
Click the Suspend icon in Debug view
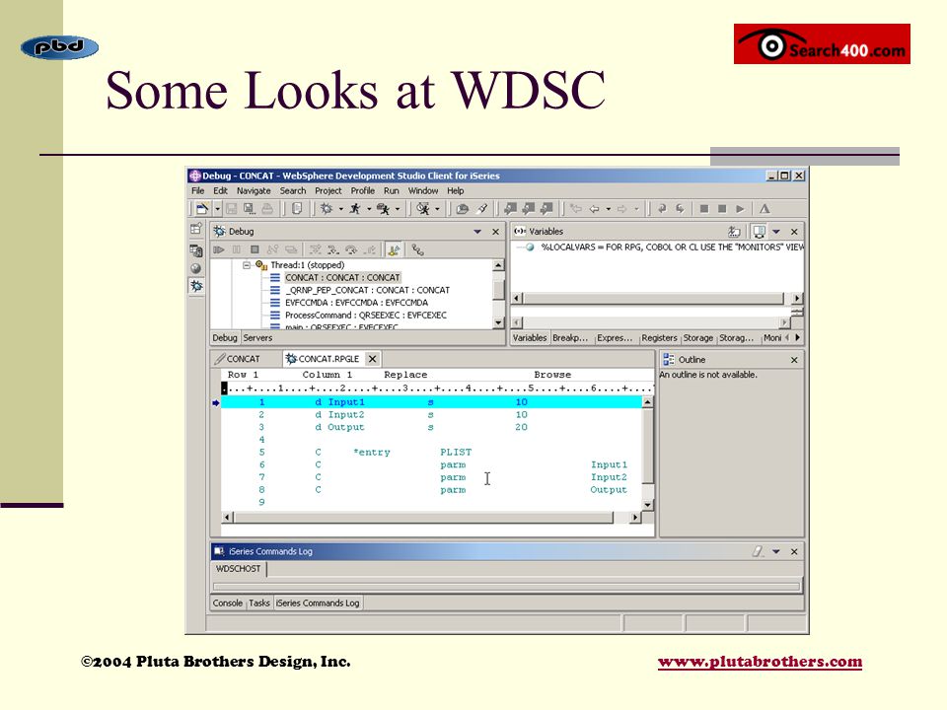(237, 249)
